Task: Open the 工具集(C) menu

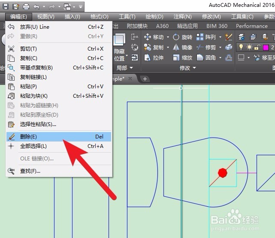Action: [x=242, y=17]
